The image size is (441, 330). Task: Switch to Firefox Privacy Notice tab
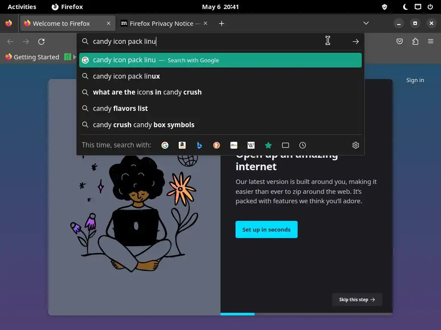coord(165,23)
